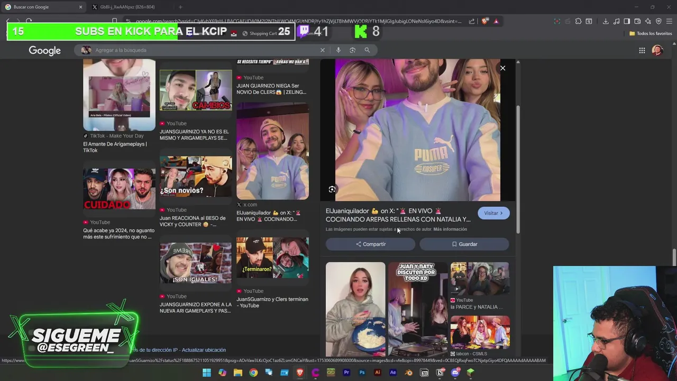This screenshot has width=677, height=381.
Task: Open Google Chrome from the taskbar
Action: (253, 373)
